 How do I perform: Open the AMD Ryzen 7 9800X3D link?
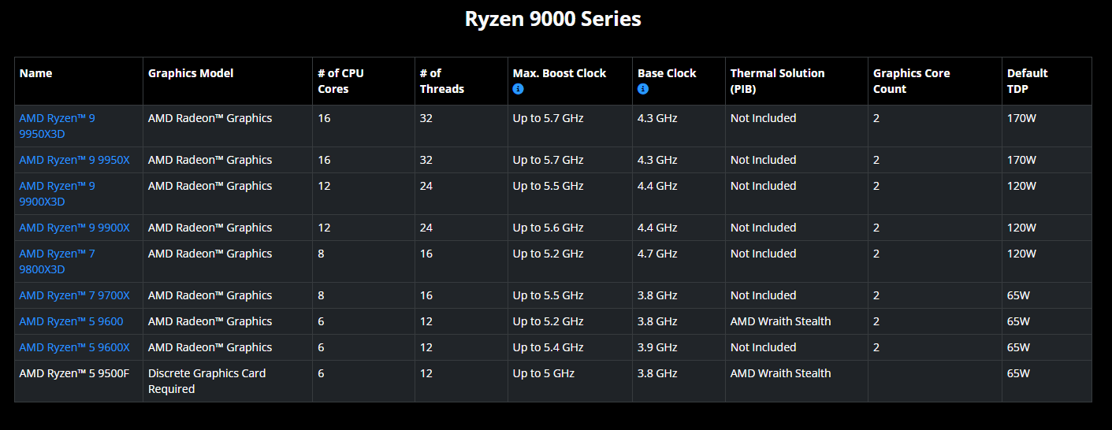57,261
